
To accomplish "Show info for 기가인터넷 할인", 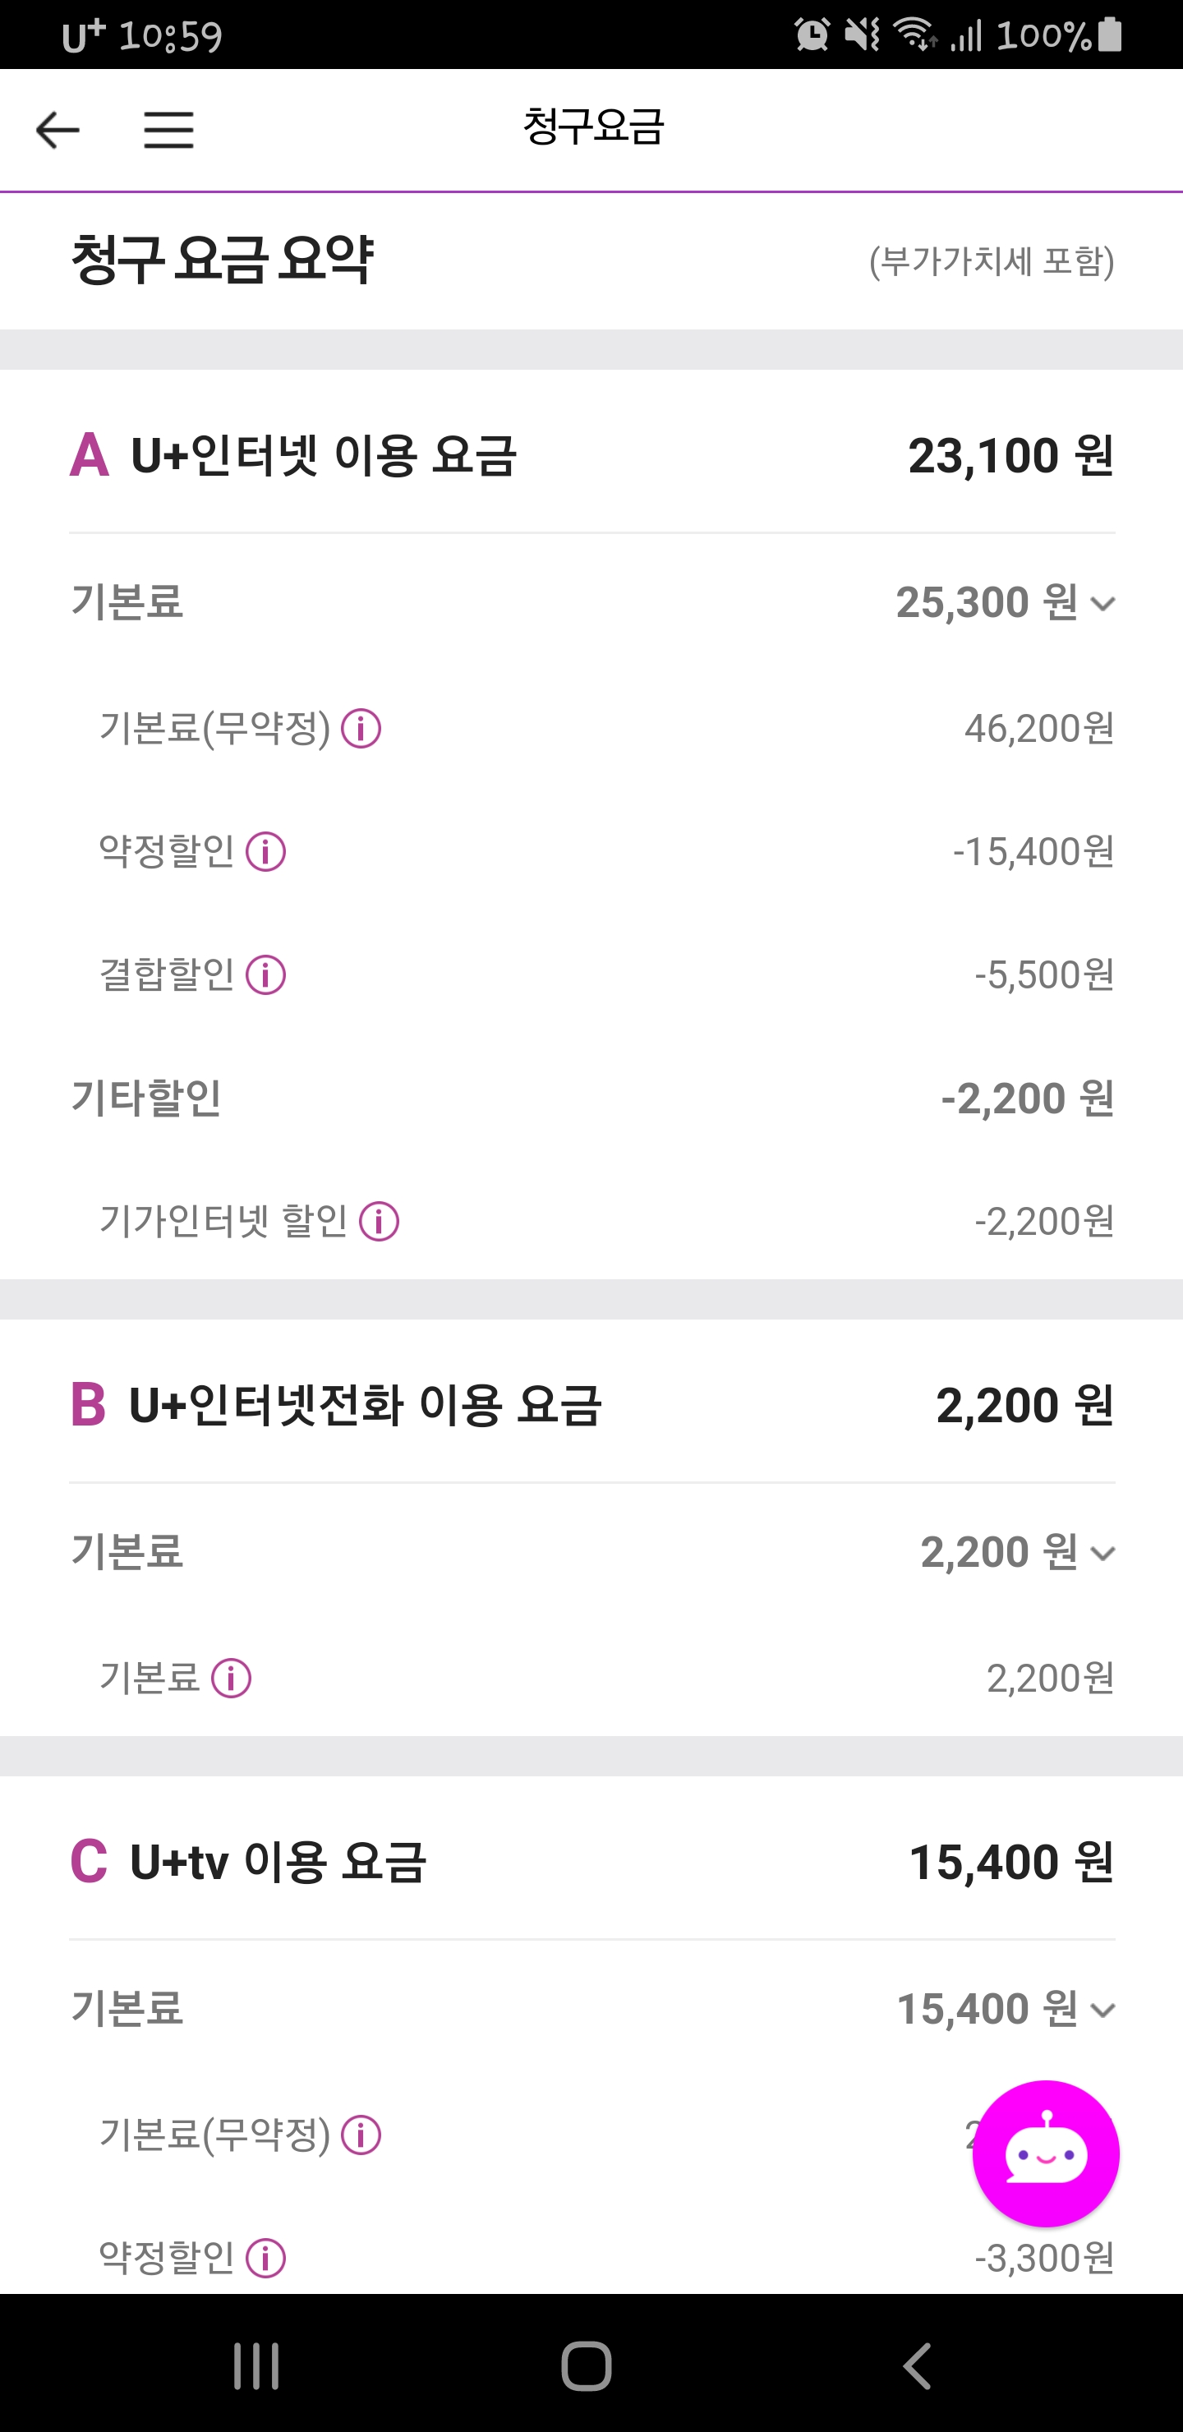I will coord(380,1222).
